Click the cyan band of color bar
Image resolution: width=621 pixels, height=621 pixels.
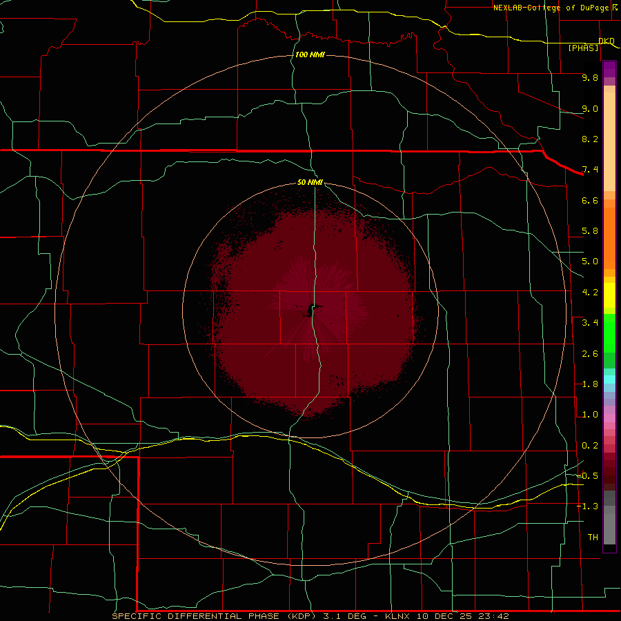tap(609, 379)
